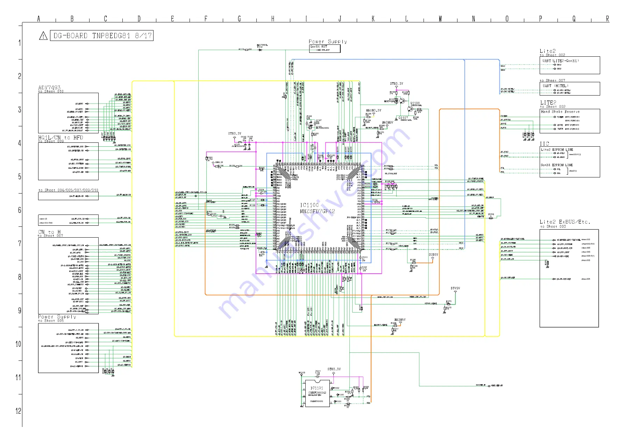Viewport: 625px width, 442px height.
Task: Select the Lite2 ExBUS/Etc. heading
Action: 565,222
